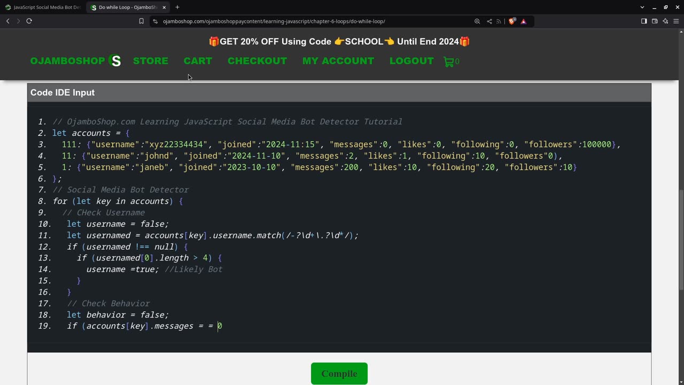The width and height of the screenshot is (684, 385).
Task: Click the browser forward arrow
Action: pos(18,21)
